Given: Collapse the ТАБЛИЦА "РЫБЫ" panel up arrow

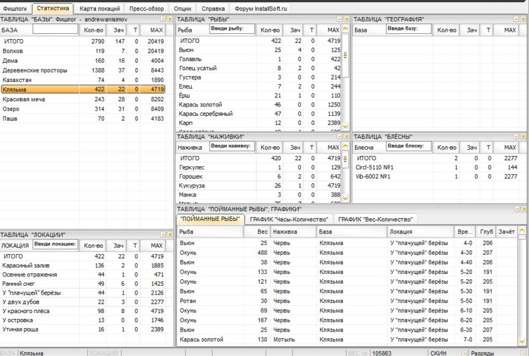Looking at the screenshot, I should (338, 20).
